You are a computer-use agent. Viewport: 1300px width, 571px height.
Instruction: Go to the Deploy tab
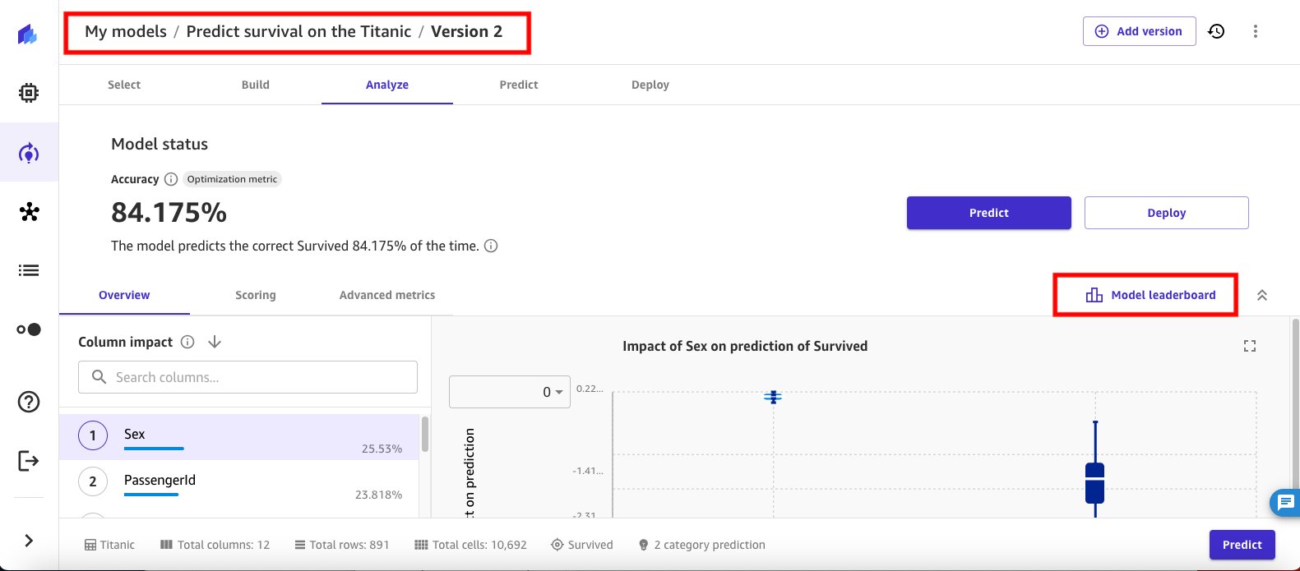pyautogui.click(x=650, y=85)
